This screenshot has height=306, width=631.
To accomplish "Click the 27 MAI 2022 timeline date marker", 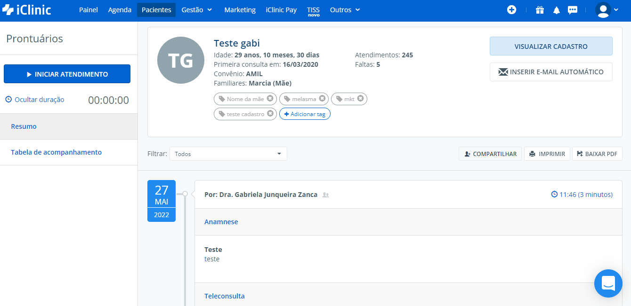I will (162, 201).
